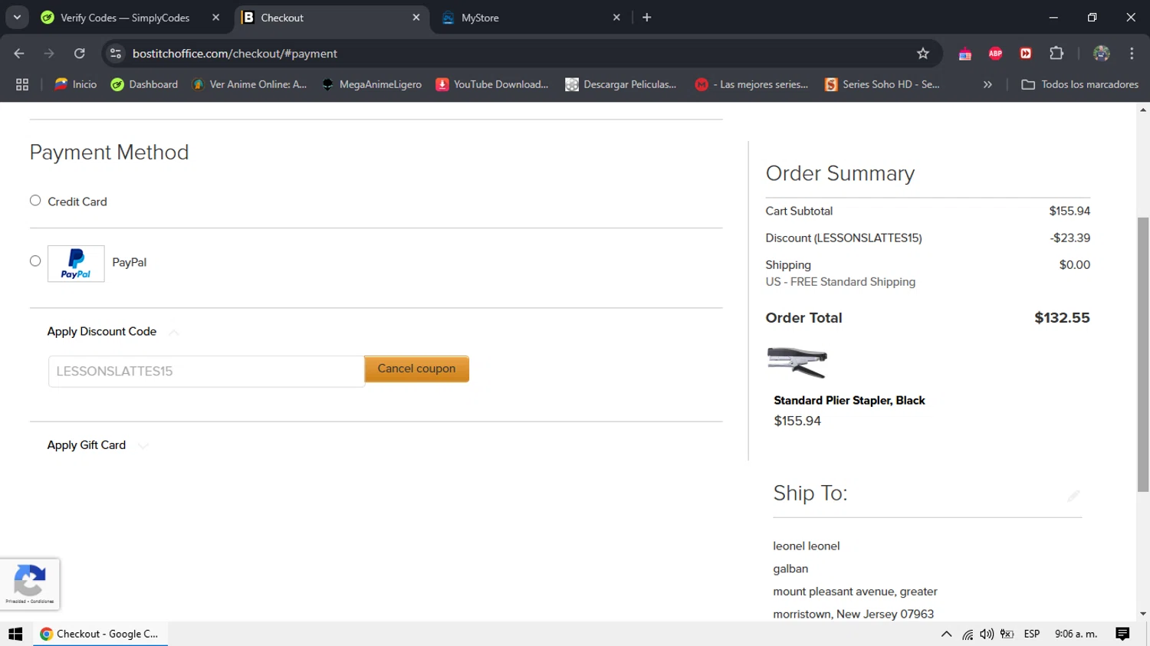The image size is (1150, 646).
Task: Click the page vertical scrollbar thumb
Action: click(x=1143, y=355)
